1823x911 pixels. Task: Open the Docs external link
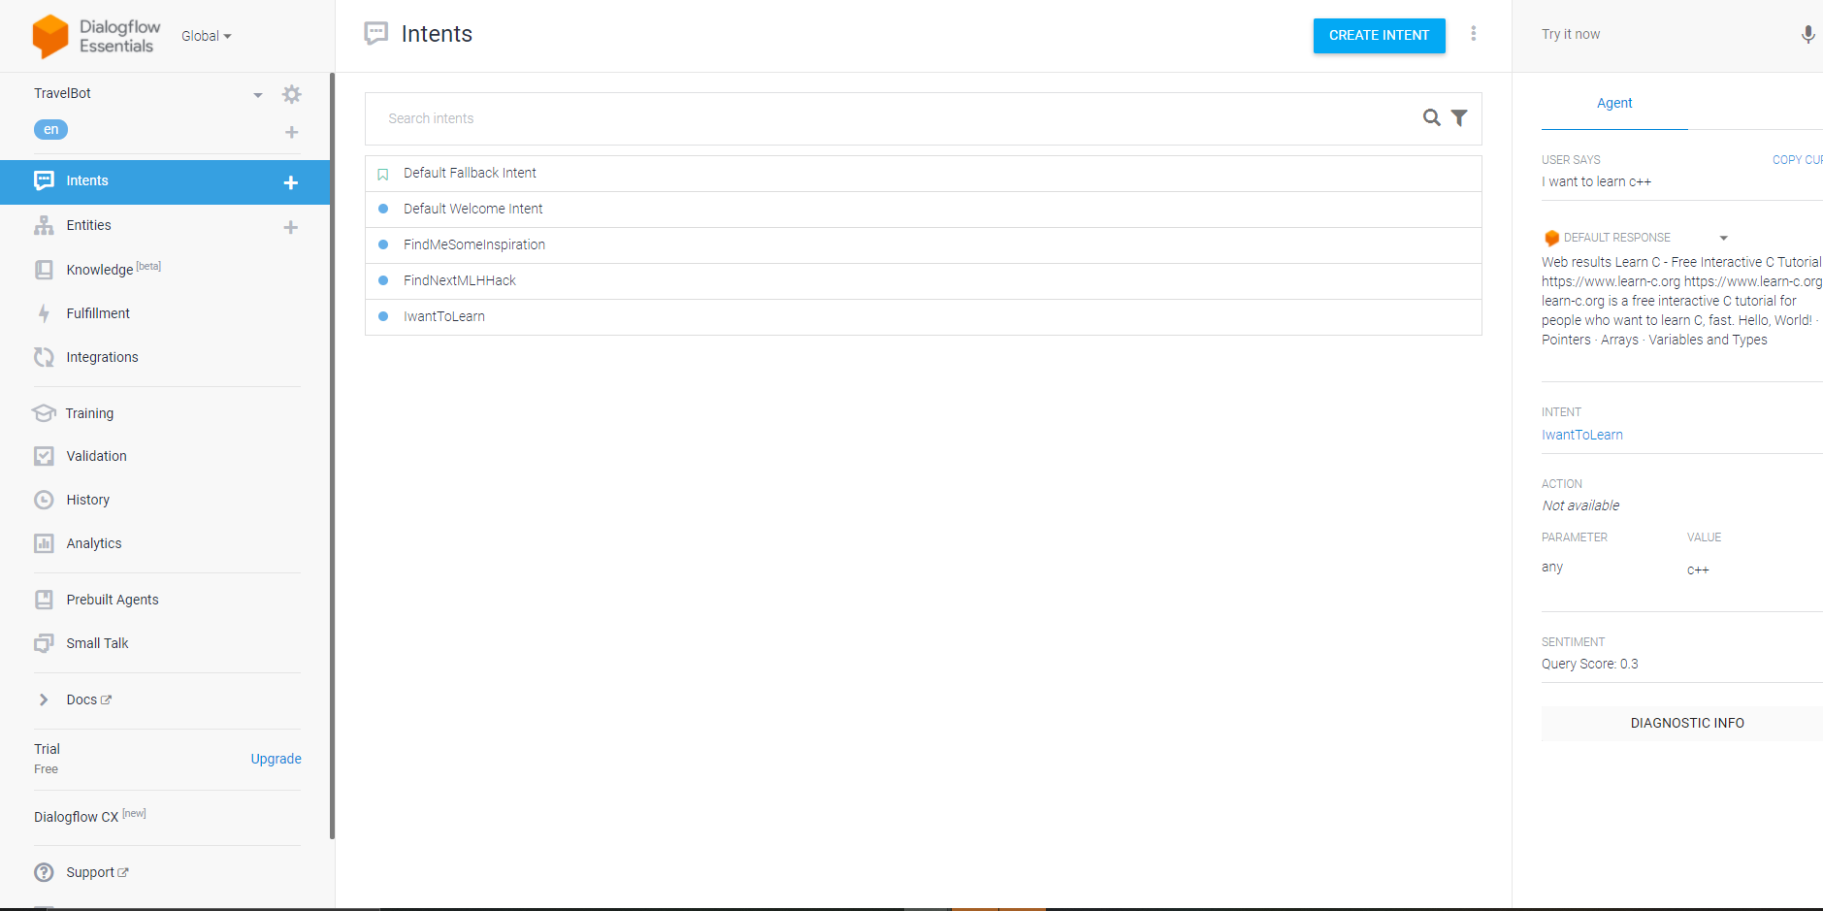coord(88,700)
